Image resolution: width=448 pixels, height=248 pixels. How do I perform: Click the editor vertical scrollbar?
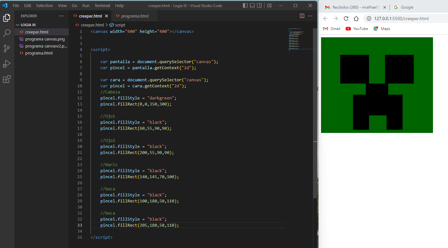click(x=316, y=113)
